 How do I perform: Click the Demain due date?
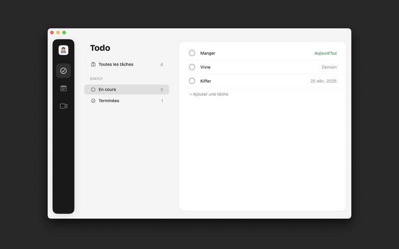coord(329,67)
